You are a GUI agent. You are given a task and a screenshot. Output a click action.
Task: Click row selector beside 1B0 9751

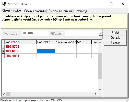[3, 47]
